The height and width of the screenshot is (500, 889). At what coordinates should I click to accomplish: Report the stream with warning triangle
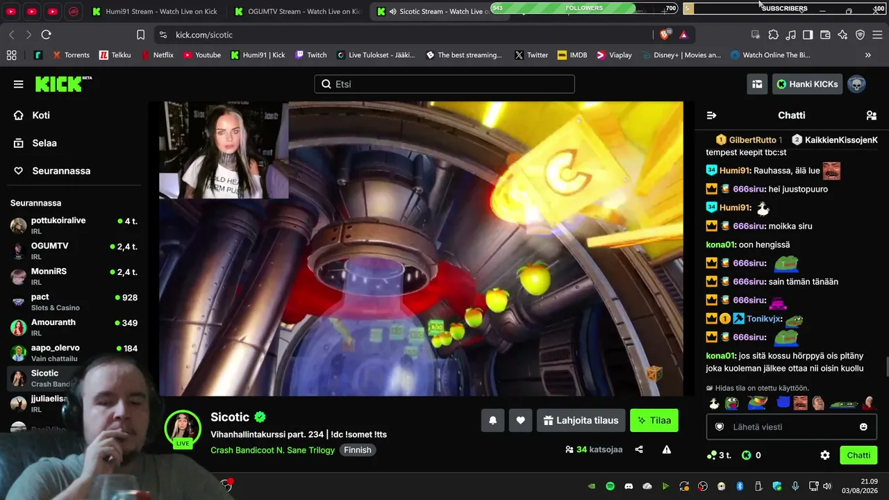(x=667, y=449)
